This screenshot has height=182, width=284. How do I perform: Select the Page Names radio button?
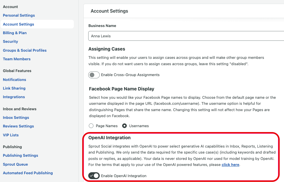pos(91,126)
